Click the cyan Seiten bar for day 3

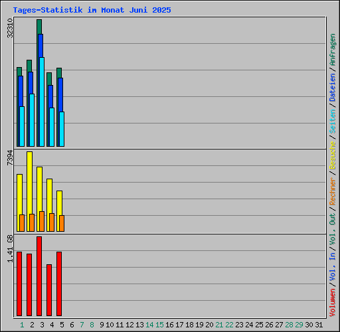pos(42,102)
